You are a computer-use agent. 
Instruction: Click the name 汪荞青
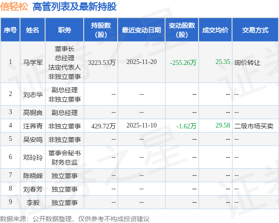[33, 126]
